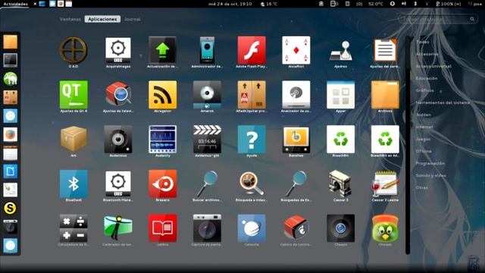Select the Oficina category

click(x=424, y=151)
